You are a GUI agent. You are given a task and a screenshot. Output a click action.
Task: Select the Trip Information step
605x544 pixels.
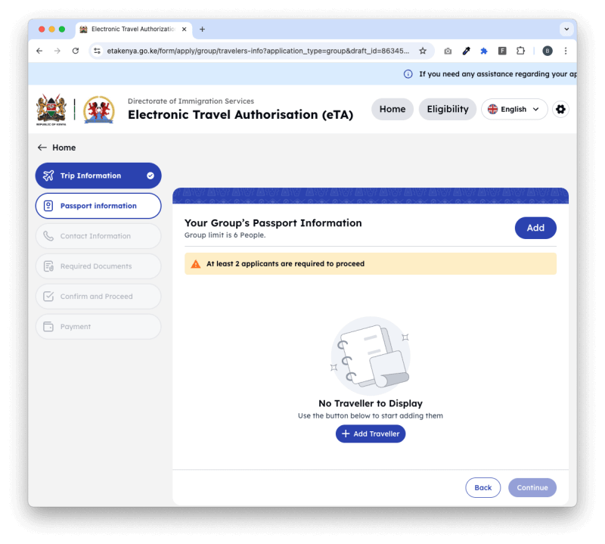tap(98, 176)
